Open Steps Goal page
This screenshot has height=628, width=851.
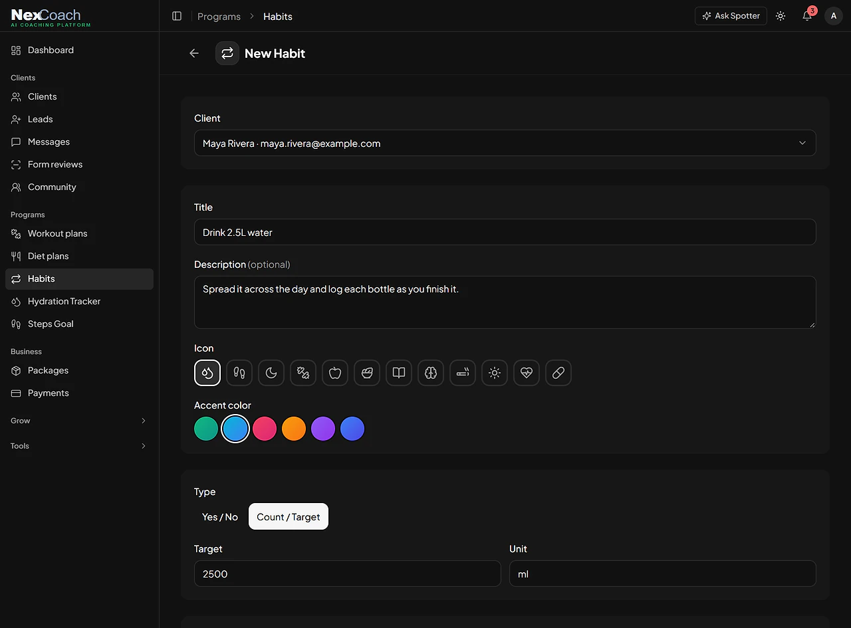(79, 324)
